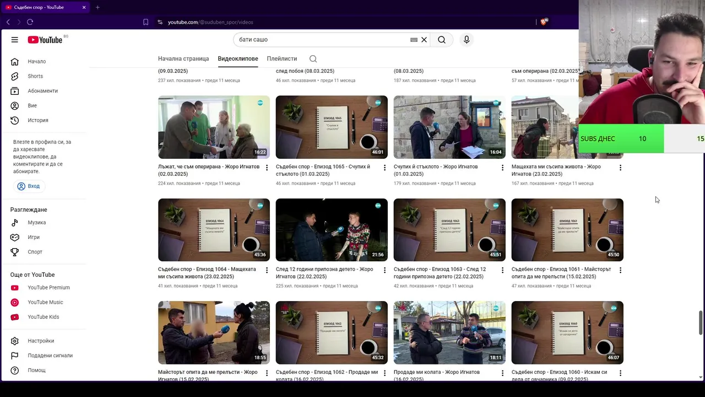Bookmark the page using the bookmark icon
Viewport: 705px width, 397px height.
pos(145,22)
